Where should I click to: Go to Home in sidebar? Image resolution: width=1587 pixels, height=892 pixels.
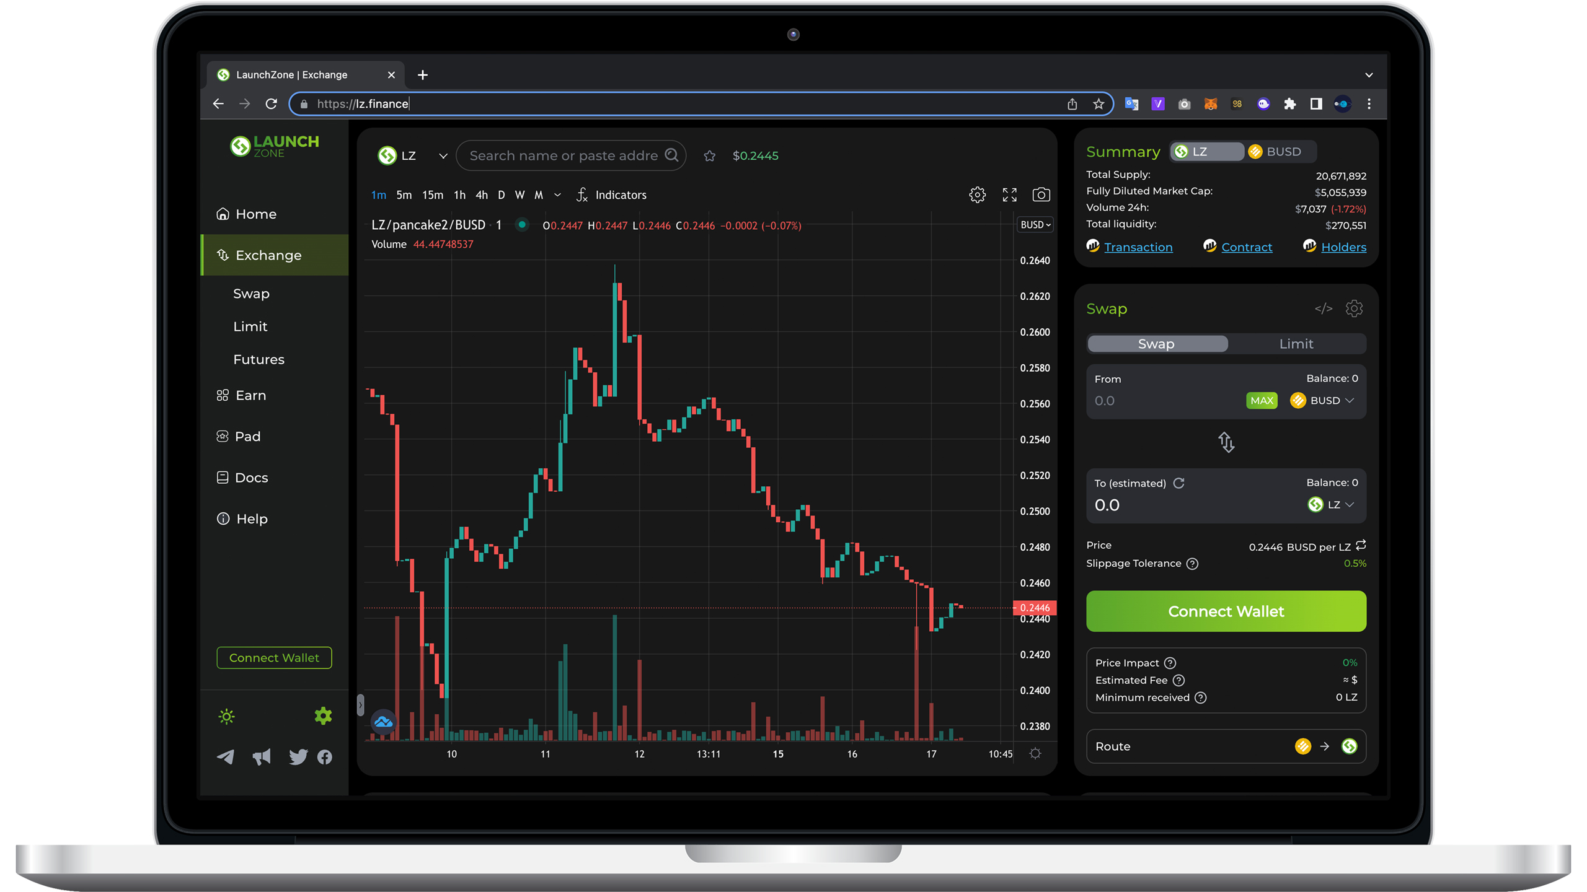tap(275, 214)
